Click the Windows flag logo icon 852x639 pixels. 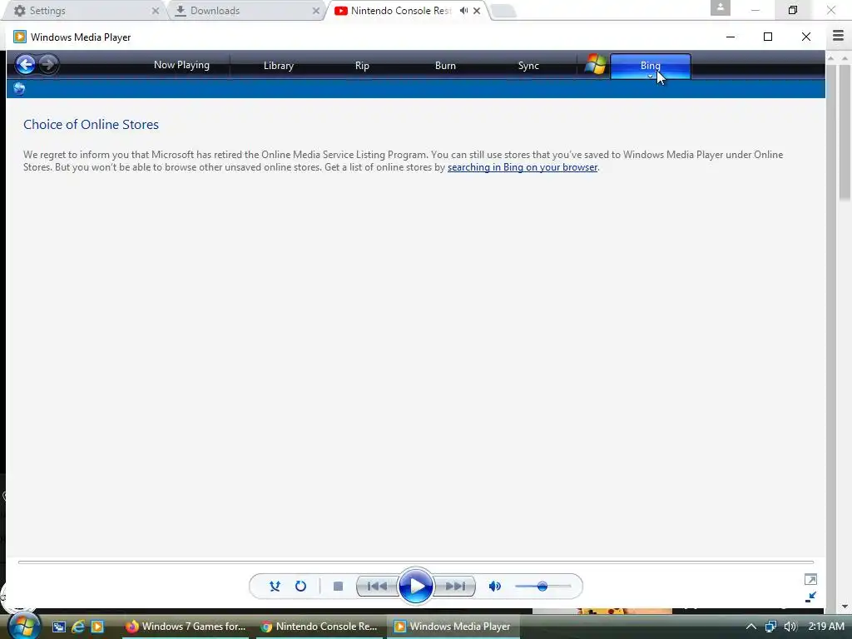click(x=596, y=65)
